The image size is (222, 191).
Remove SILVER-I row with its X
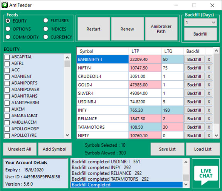[x=209, y=93]
